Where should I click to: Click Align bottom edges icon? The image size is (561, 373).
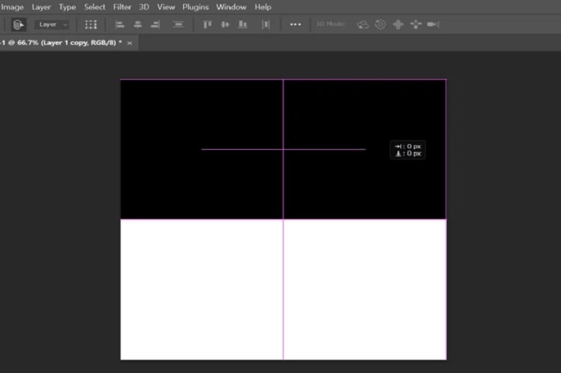point(243,24)
